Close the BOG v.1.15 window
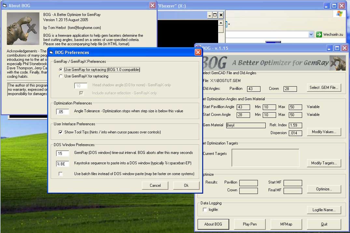The height and width of the screenshot is (233, 350). (x=345, y=48)
